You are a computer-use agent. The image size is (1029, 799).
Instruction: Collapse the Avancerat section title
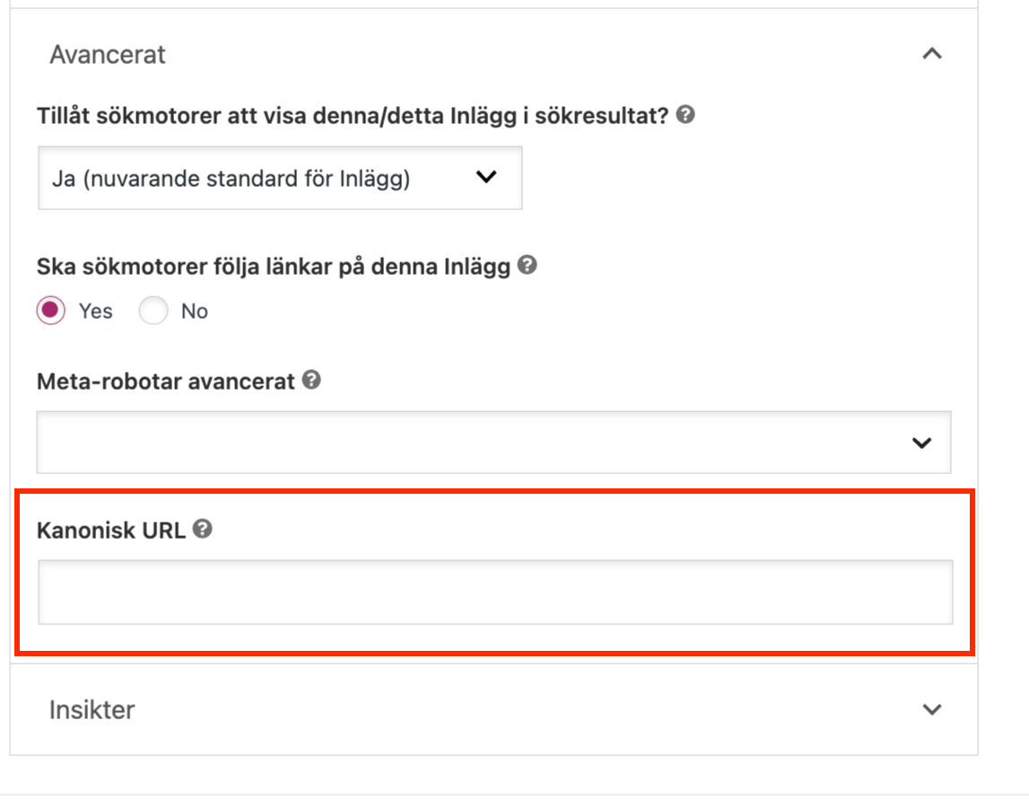[108, 55]
